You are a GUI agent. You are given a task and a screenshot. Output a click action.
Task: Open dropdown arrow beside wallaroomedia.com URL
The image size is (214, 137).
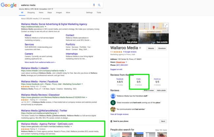pyautogui.click(x=45, y=27)
